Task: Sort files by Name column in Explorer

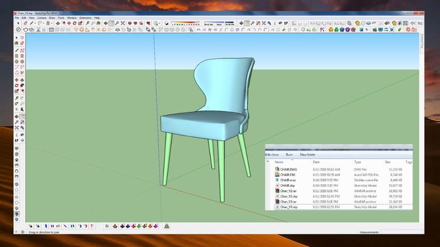Action: [x=279, y=162]
